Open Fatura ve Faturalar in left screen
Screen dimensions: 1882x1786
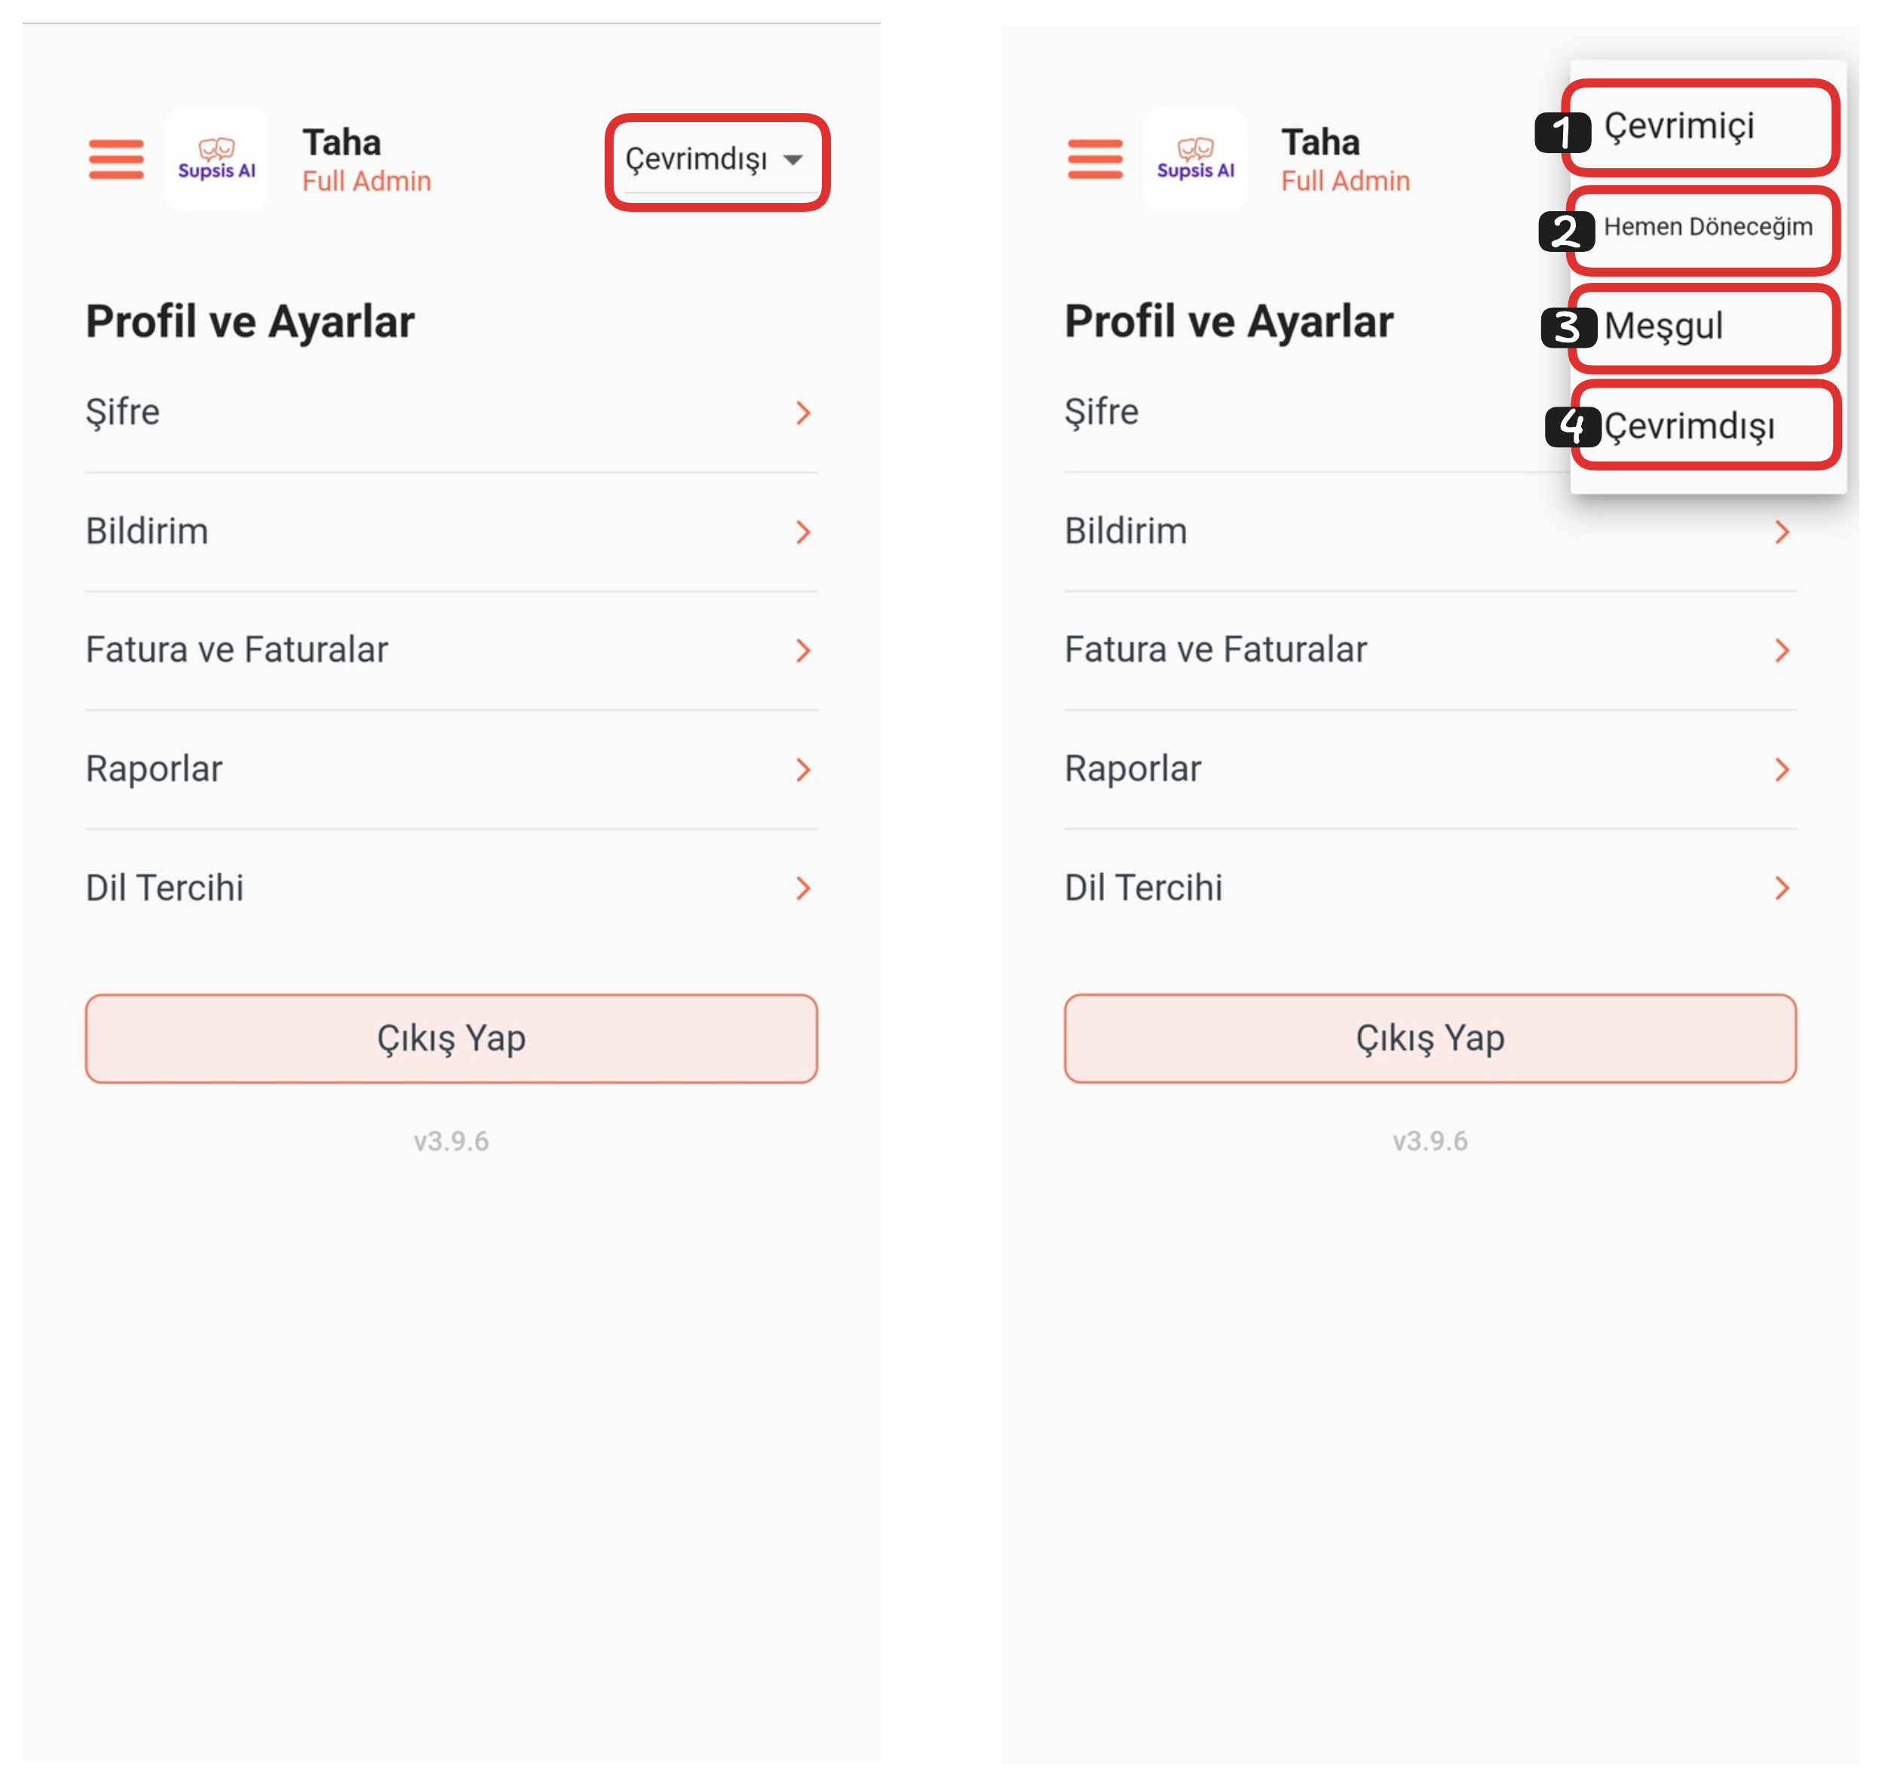(x=451, y=650)
